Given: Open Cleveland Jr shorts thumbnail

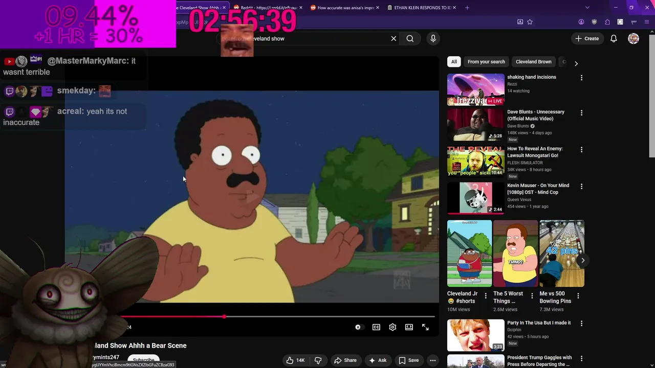Looking at the screenshot, I should (469, 254).
